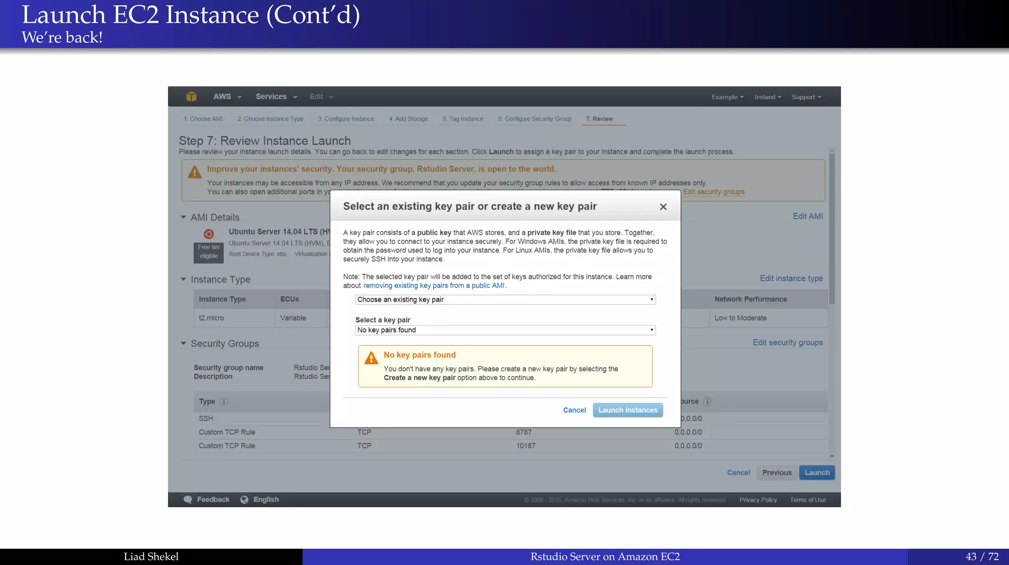Click the page vertical scrollbar thumb
1009x565 pixels.
(x=832, y=229)
